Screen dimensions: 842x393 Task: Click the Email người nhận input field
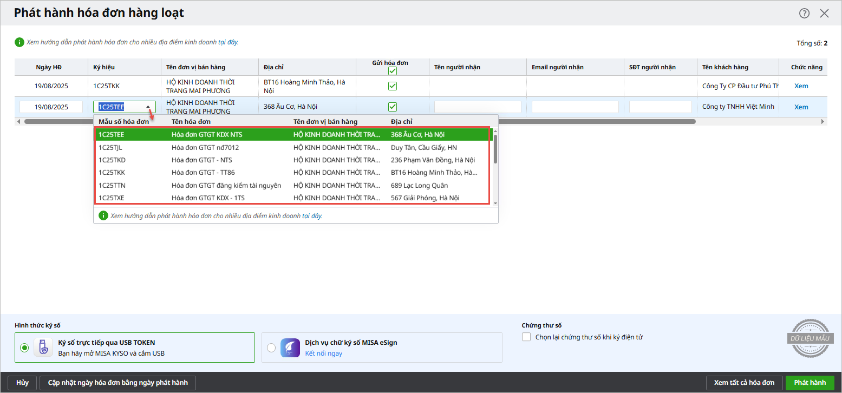[x=575, y=107]
